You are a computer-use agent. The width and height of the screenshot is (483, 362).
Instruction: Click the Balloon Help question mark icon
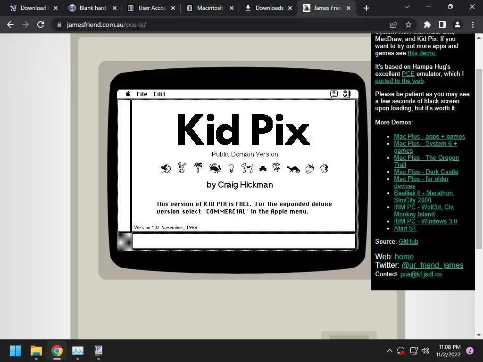[x=334, y=94]
